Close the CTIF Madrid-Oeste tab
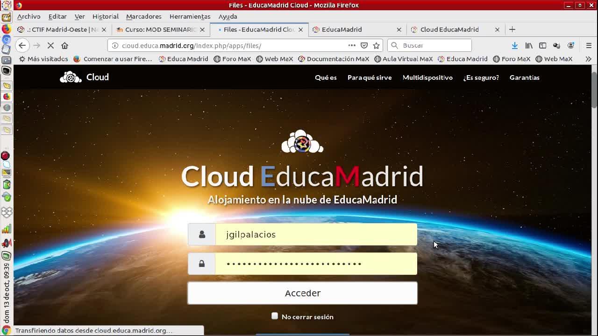The image size is (598, 336). pos(104,29)
